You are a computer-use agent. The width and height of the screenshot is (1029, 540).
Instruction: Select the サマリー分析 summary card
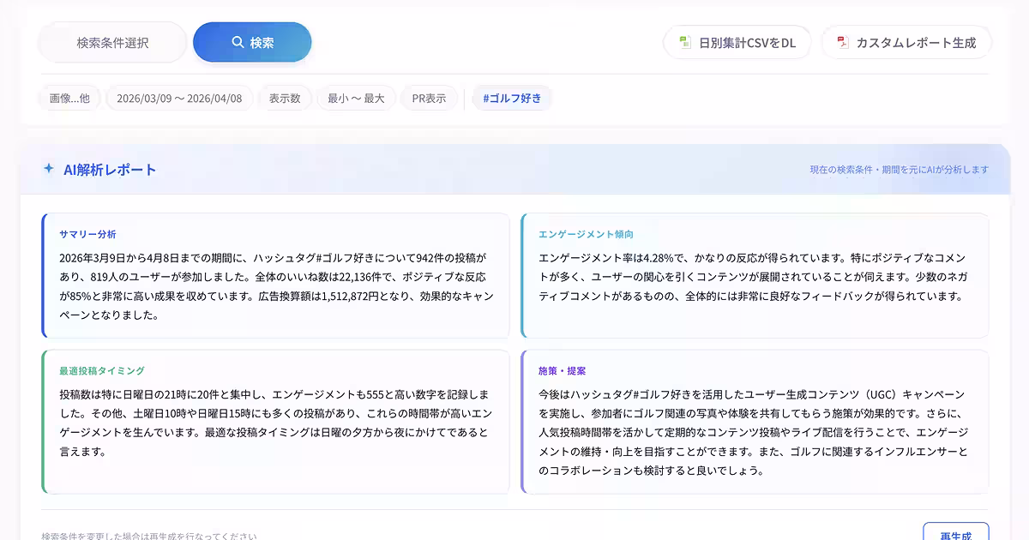coord(274,273)
